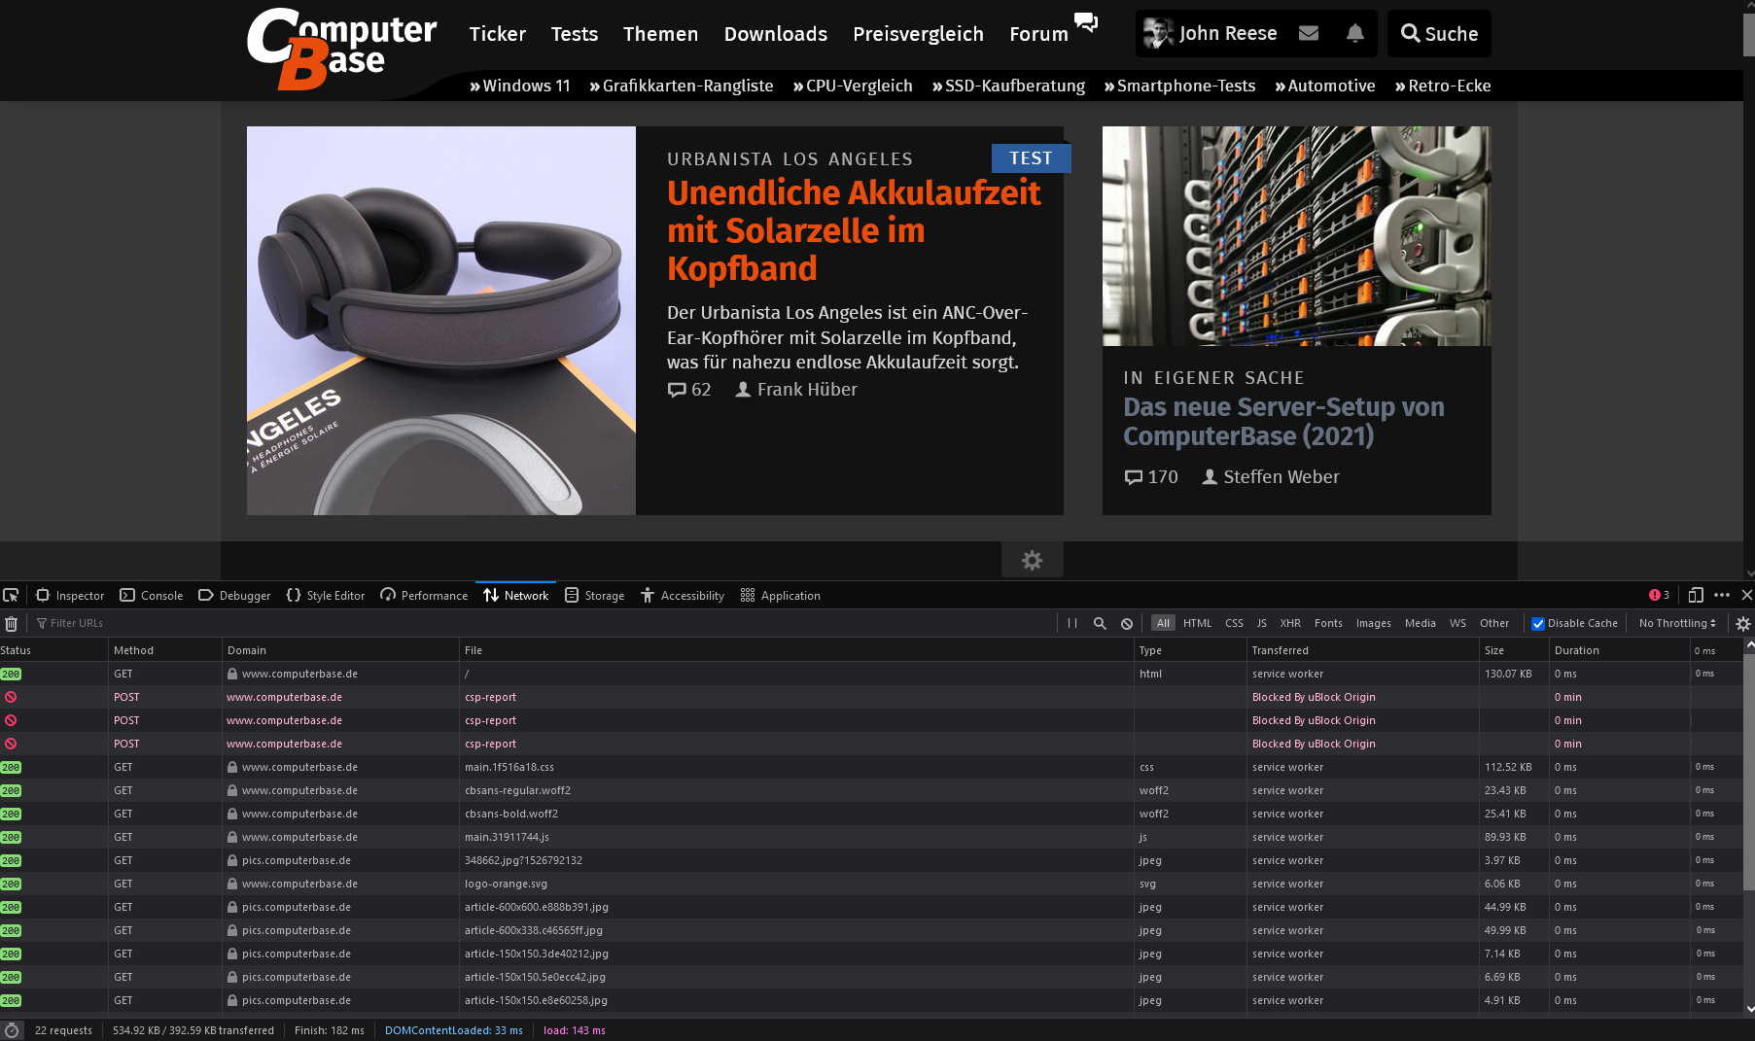This screenshot has height=1041, width=1755.
Task: Sort by the Duration column header
Action: pyautogui.click(x=1619, y=650)
